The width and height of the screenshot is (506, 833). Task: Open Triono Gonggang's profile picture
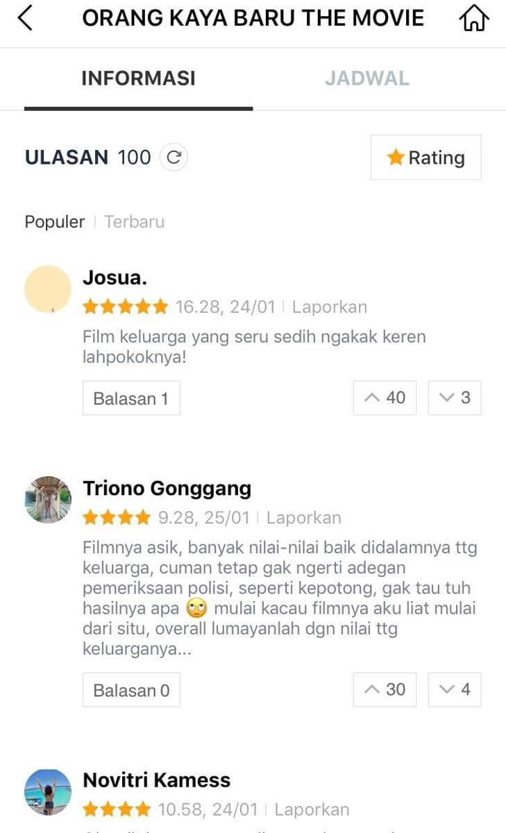click(48, 500)
